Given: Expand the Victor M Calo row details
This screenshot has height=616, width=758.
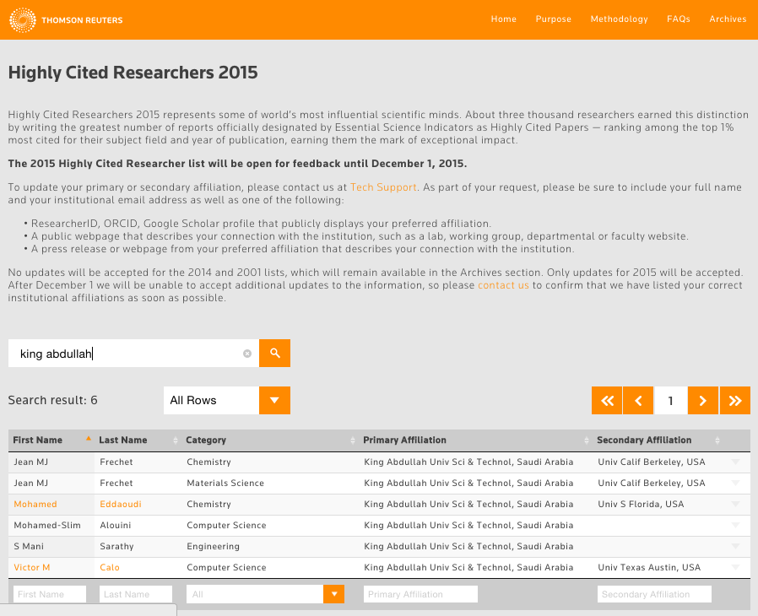Looking at the screenshot, I should (x=735, y=567).
